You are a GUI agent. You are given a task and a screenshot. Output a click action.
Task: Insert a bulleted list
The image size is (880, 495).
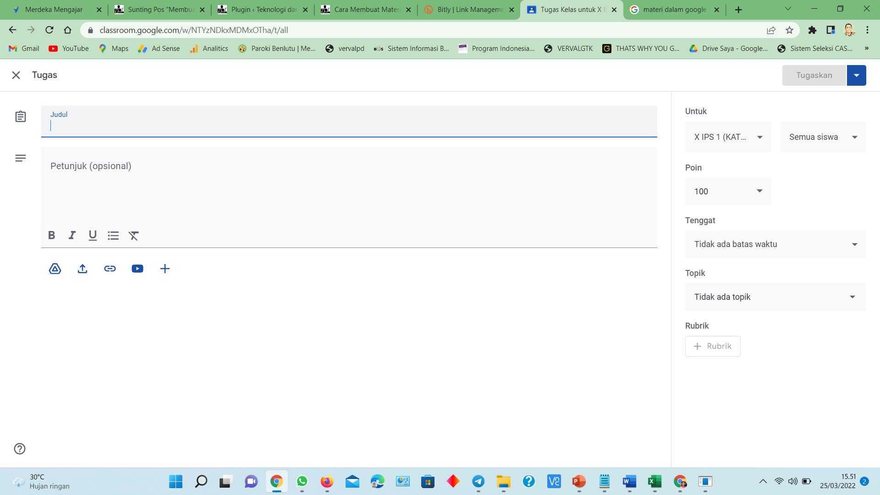(113, 236)
